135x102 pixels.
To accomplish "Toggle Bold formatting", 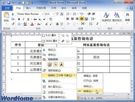I will click(19, 19).
